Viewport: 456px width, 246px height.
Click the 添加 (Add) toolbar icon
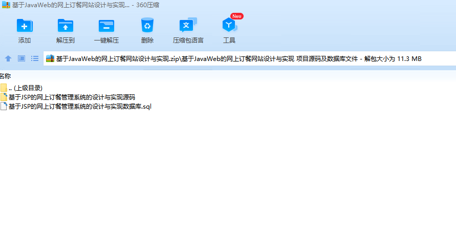tap(25, 26)
